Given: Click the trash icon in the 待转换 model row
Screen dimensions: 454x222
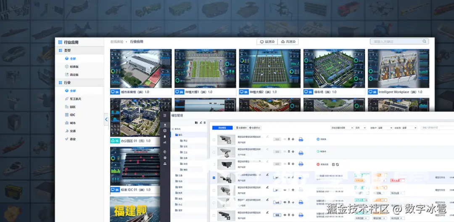Looking at the screenshot, I should [x=289, y=139].
